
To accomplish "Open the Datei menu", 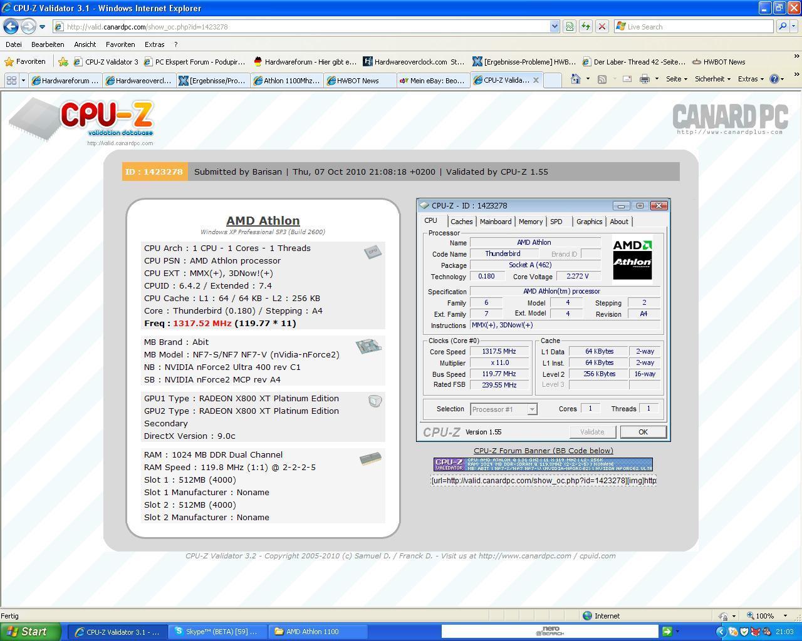I will [x=13, y=44].
